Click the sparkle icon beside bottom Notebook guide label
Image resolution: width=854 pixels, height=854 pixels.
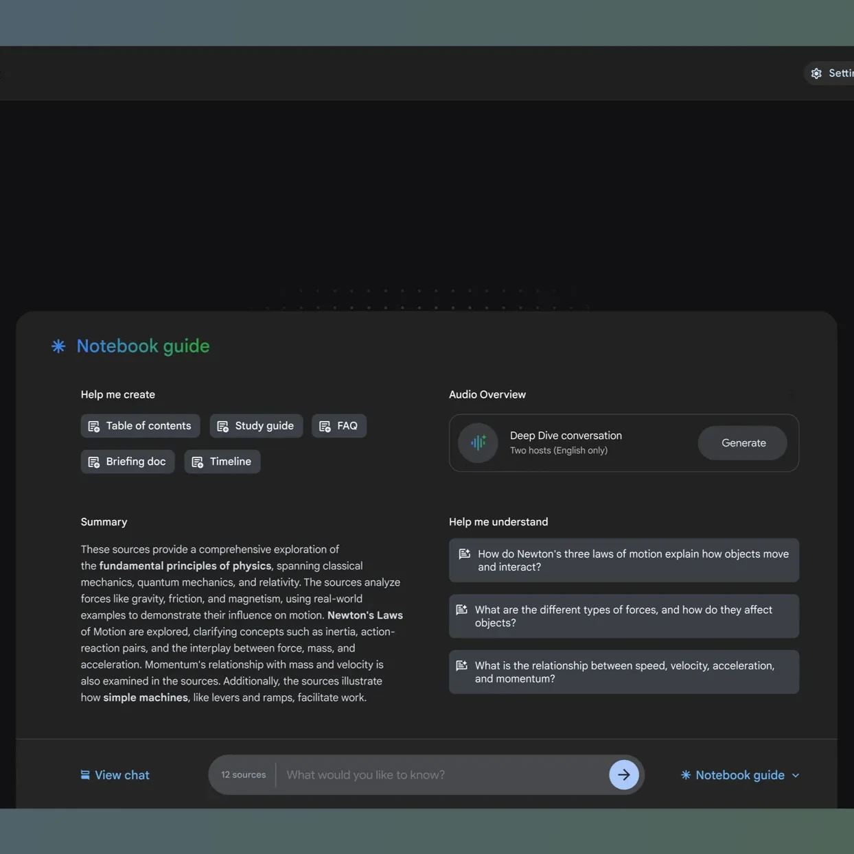[x=685, y=774]
